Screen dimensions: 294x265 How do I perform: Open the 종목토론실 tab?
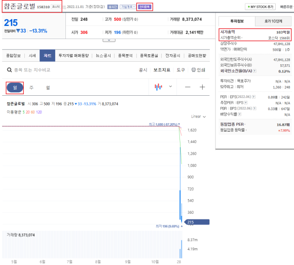[149, 55]
